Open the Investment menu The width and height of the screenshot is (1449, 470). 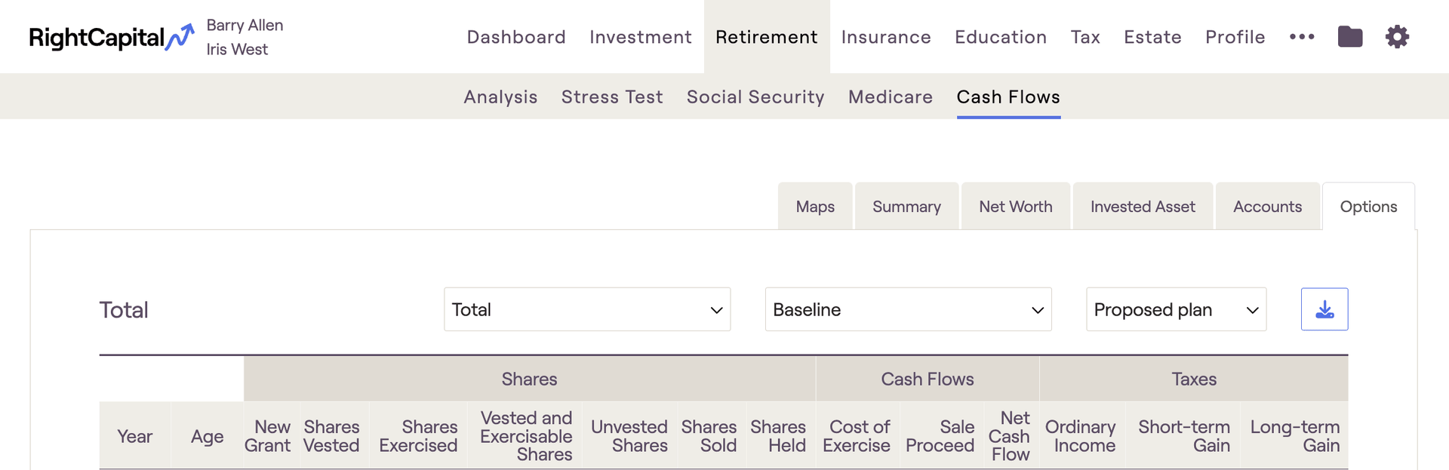(641, 37)
